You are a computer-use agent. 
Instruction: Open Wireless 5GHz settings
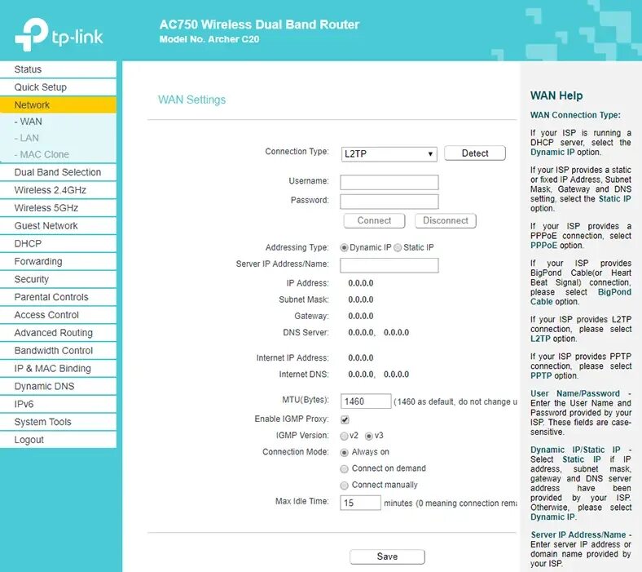(58, 208)
